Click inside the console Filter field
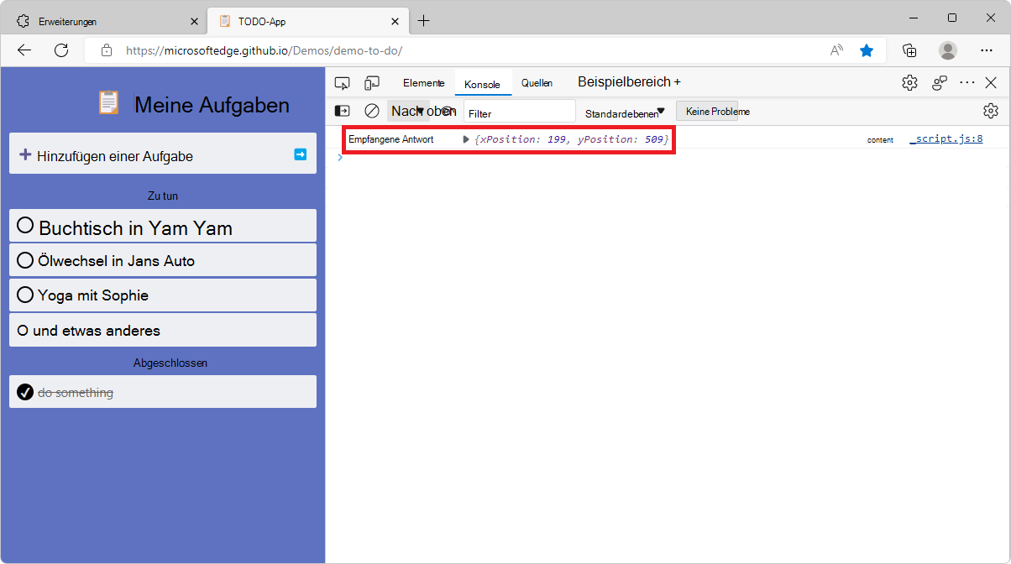1011x564 pixels. pos(519,110)
